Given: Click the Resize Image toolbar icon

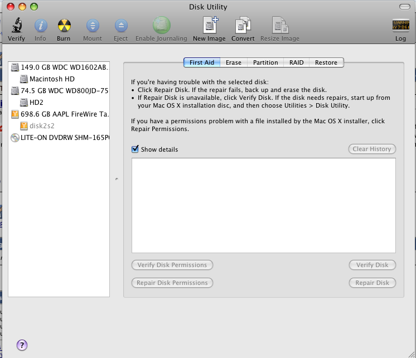Looking at the screenshot, I should pos(280,25).
